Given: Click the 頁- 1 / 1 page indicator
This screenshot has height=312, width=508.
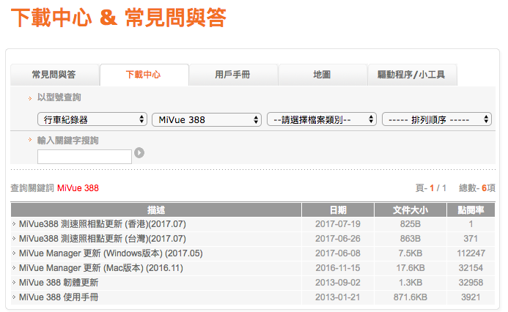Looking at the screenshot, I should coord(431,188).
